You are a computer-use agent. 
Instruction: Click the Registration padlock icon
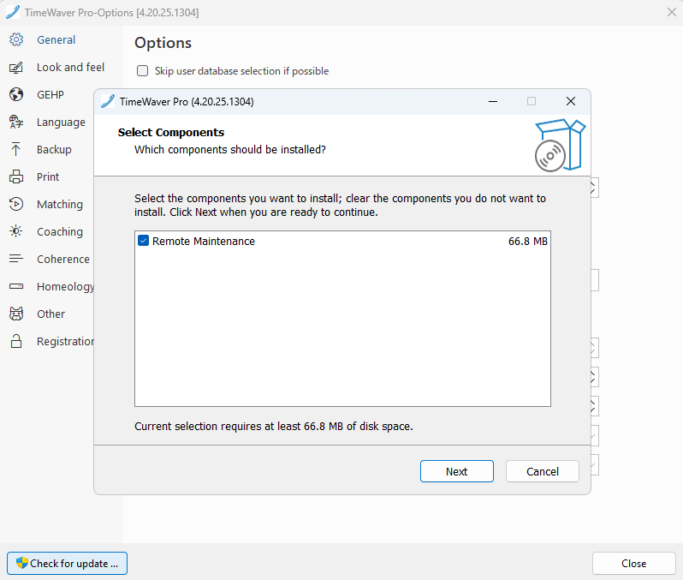tap(16, 341)
